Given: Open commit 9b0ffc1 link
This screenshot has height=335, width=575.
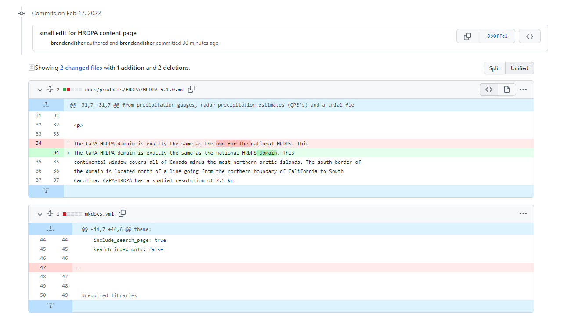Looking at the screenshot, I should (x=497, y=36).
